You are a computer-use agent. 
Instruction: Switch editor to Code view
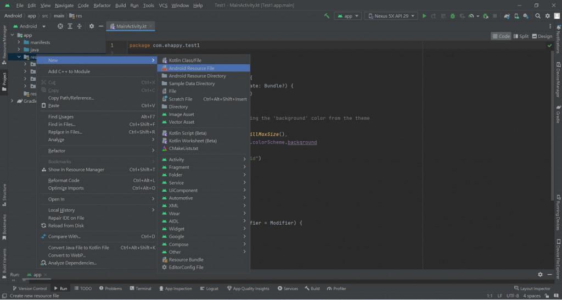tap(501, 36)
